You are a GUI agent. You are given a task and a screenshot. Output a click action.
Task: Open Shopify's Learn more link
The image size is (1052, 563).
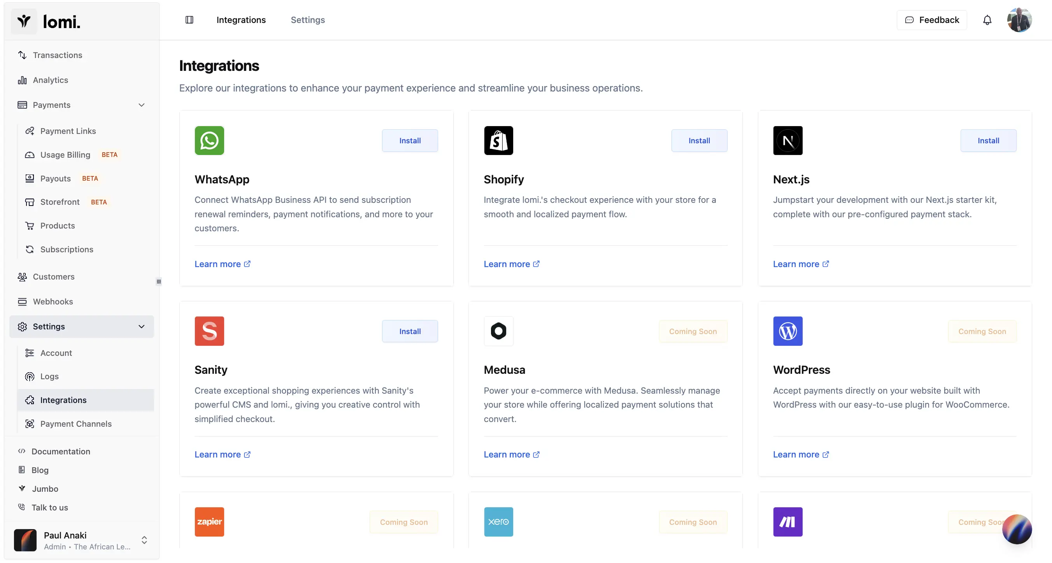click(x=512, y=264)
